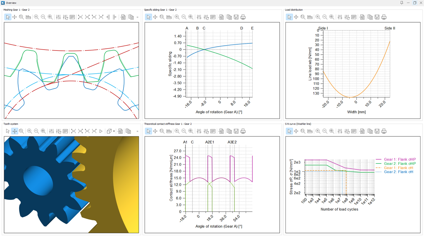Click the comment text icon in contact stiffness panel
Viewport: 424px width, 238px height.
pos(213,131)
